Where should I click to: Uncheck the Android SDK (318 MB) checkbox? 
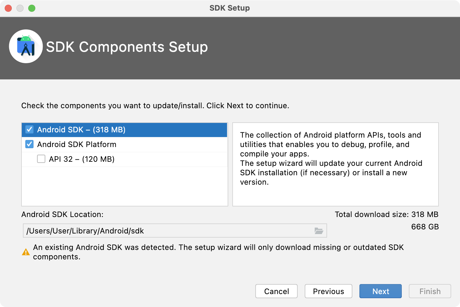click(x=29, y=130)
